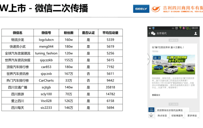Click the slide title 微信二次传播

pos(62,8)
